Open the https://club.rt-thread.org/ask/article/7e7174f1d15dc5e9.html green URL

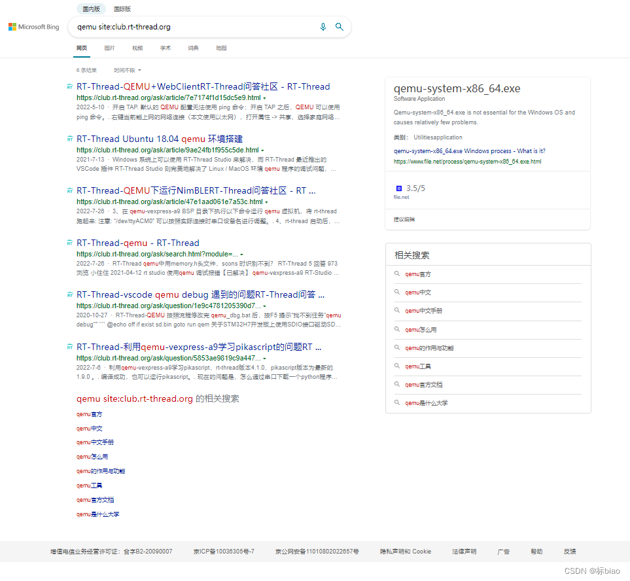coord(169,97)
